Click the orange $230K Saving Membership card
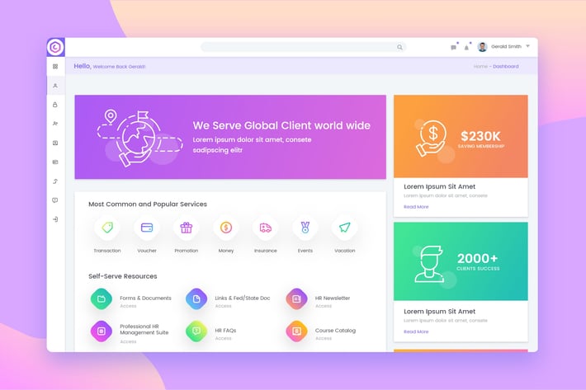 (461, 136)
